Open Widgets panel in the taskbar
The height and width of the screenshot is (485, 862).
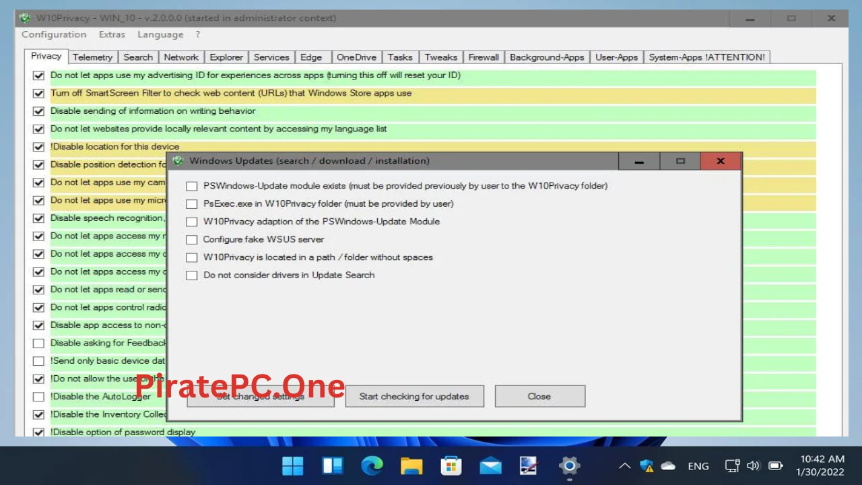point(333,465)
